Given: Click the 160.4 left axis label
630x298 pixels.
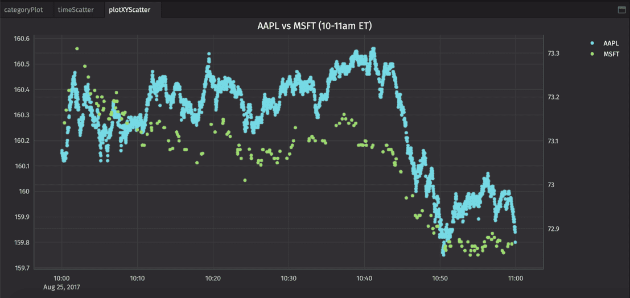Looking at the screenshot, I should click(22, 89).
